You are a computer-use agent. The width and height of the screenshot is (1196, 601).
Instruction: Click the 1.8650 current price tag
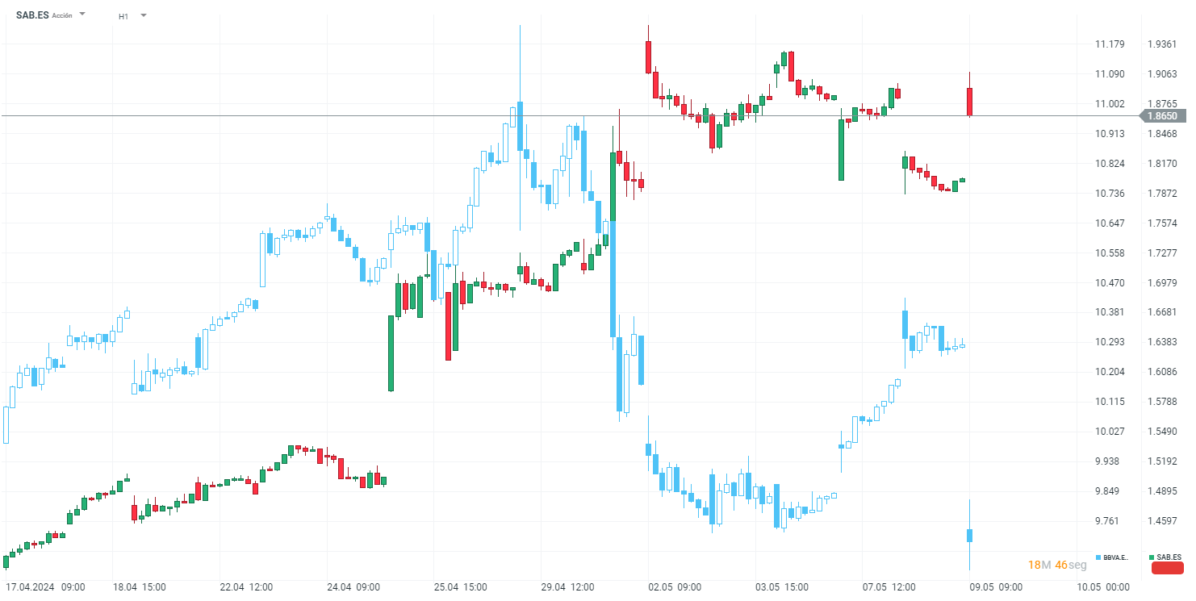(1162, 116)
